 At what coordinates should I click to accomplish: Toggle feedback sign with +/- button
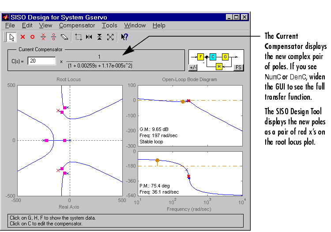coord(193,67)
